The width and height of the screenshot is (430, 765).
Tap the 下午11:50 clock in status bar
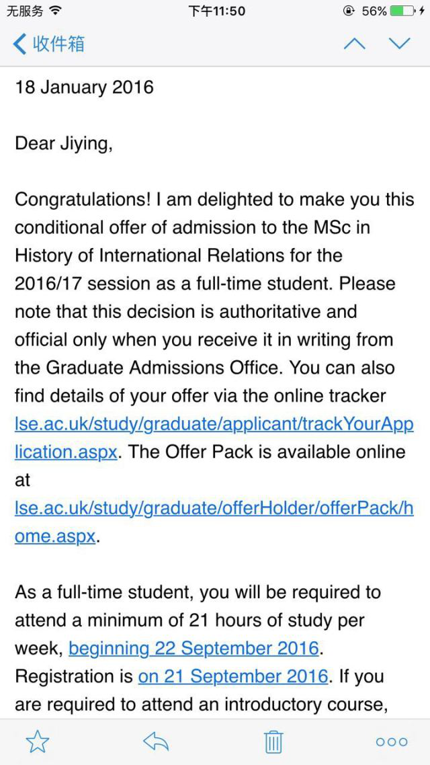point(216,11)
